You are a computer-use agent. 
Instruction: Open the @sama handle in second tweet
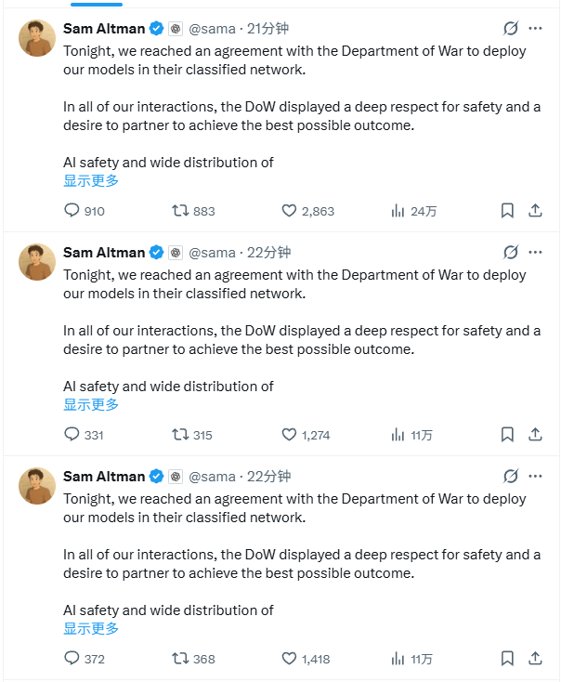click(213, 253)
